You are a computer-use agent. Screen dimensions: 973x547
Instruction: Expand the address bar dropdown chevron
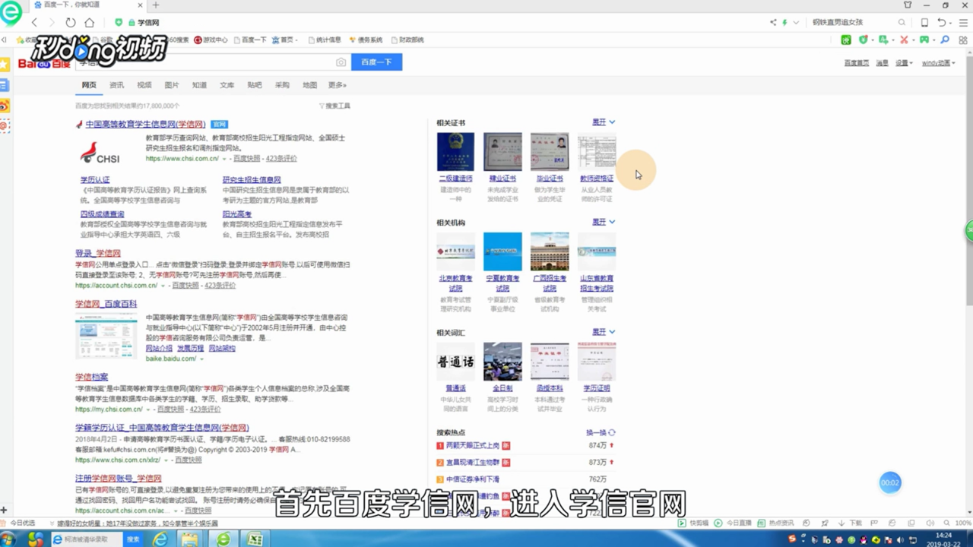coord(795,23)
